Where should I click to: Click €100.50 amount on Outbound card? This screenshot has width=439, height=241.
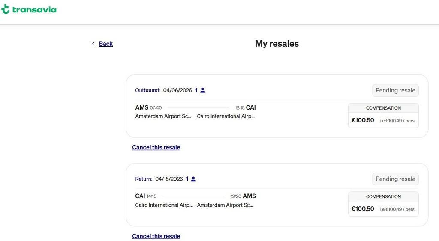tap(363, 120)
